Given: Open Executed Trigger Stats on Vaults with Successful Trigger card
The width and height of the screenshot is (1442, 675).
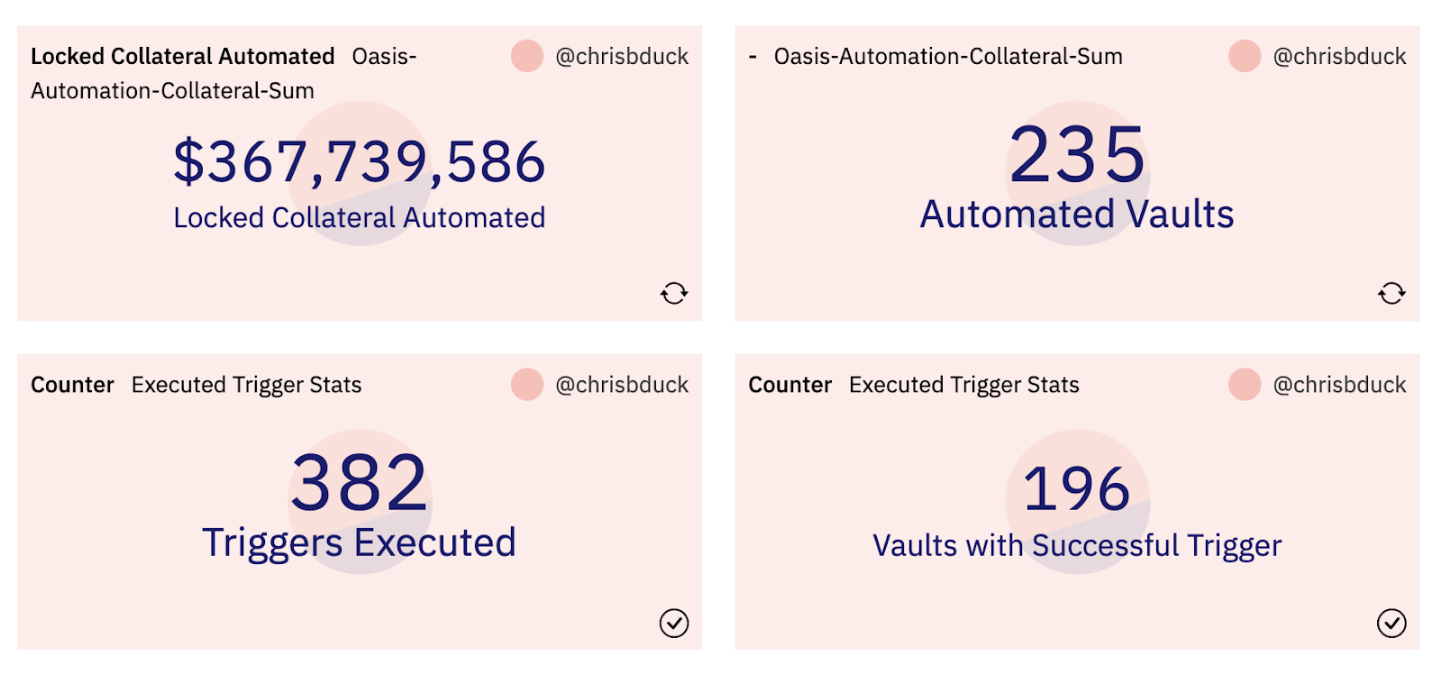Looking at the screenshot, I should coord(963,385).
